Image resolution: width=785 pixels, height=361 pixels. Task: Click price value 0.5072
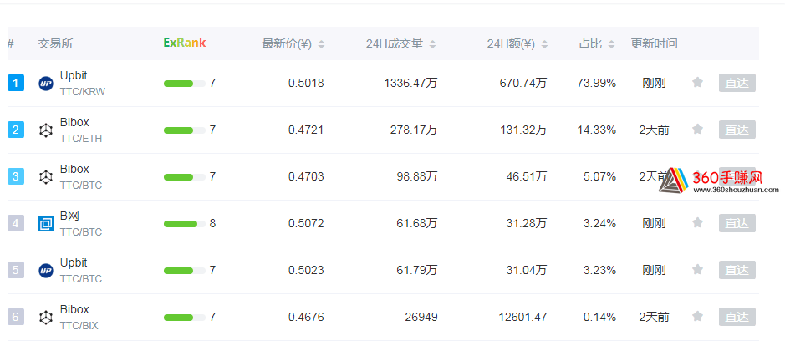tap(306, 223)
